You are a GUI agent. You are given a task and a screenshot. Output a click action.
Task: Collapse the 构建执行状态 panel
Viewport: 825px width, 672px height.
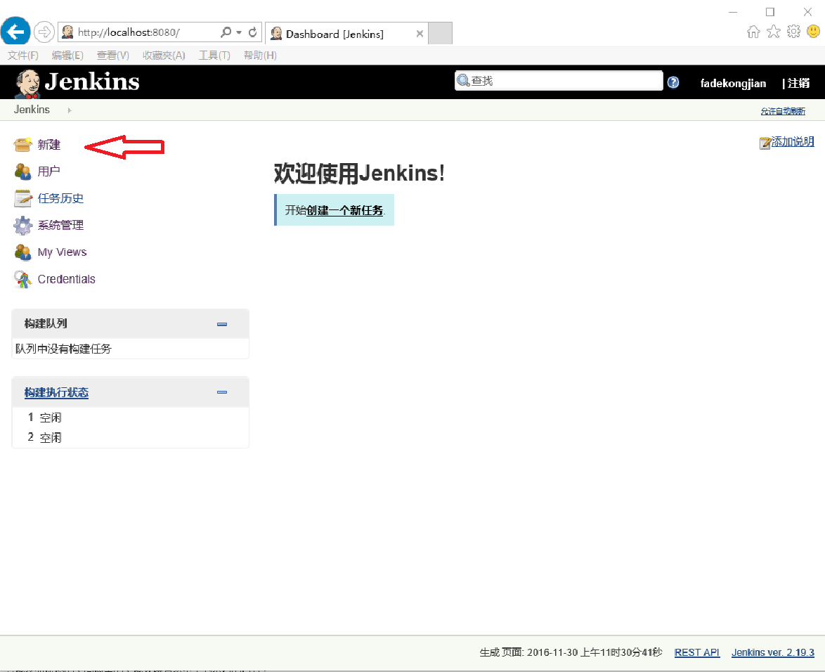pos(222,392)
